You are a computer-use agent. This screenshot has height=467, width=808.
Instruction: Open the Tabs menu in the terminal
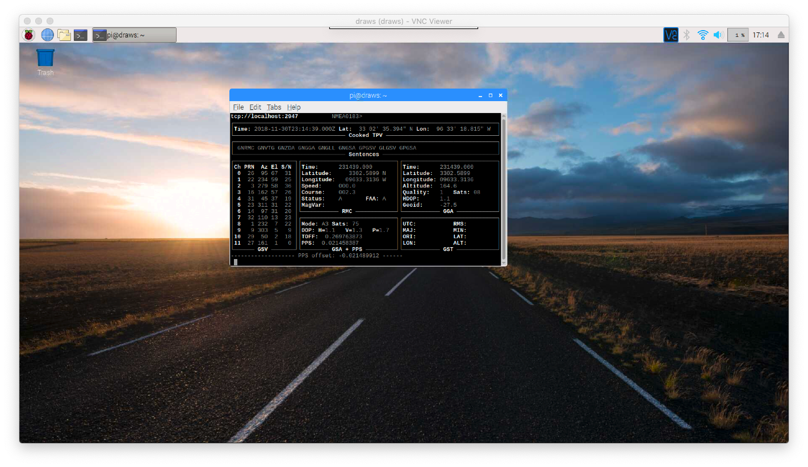click(274, 107)
